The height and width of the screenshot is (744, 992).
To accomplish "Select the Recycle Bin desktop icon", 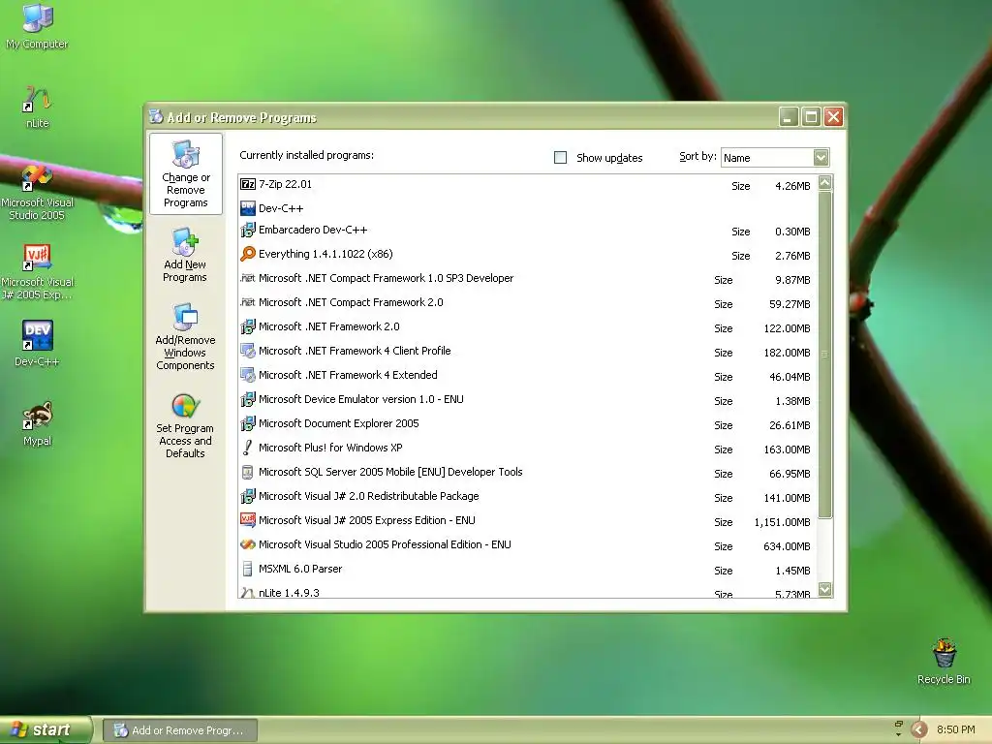I will 944,661.
